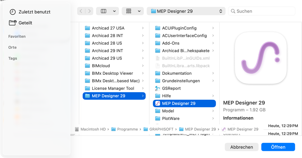Screen dimensions: 302x158
Task: Click the ACUIPluginConfig folder icon
Action: tap(158, 28)
